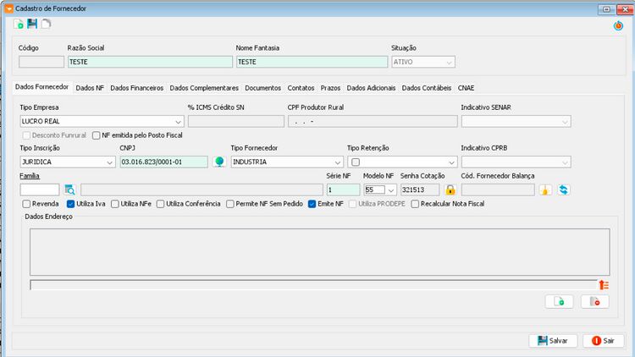This screenshot has width=635, height=357.
Task: Click the orange power icon top right
Action: point(618,26)
